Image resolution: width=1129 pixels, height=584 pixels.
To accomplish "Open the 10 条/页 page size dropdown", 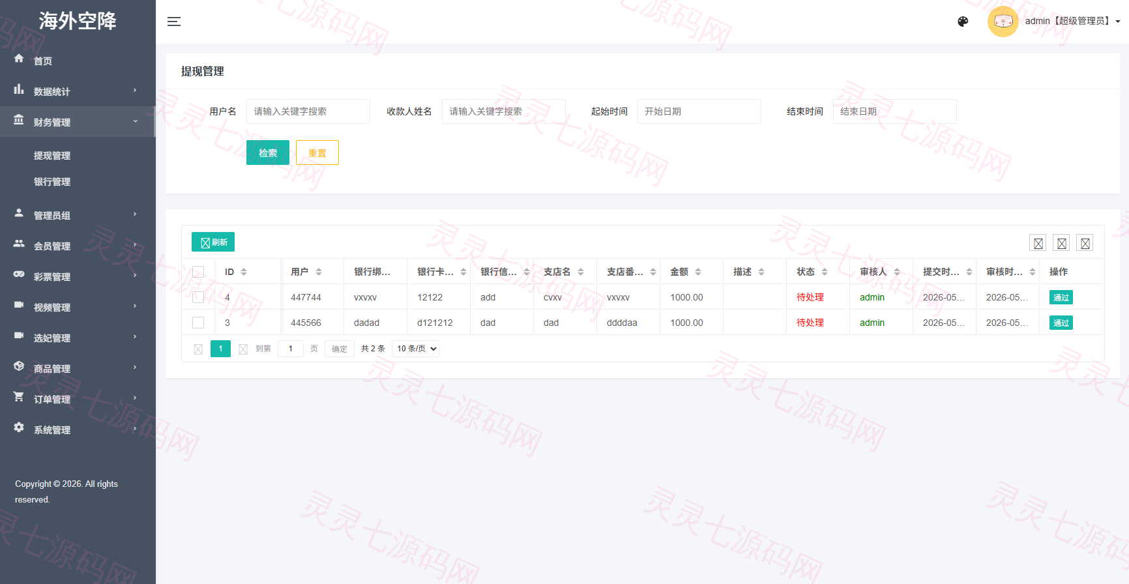I will [x=416, y=349].
